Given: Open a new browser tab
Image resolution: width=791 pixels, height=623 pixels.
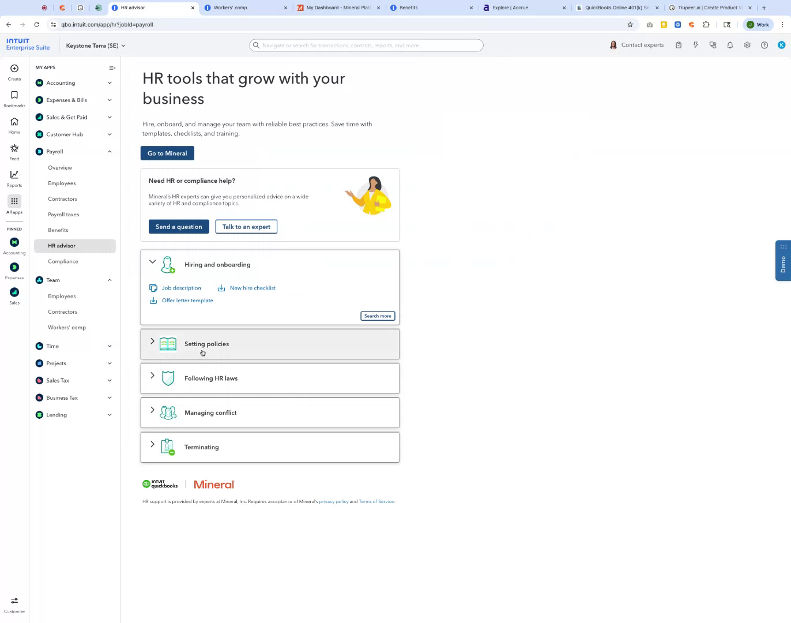Looking at the screenshot, I should tap(764, 7).
